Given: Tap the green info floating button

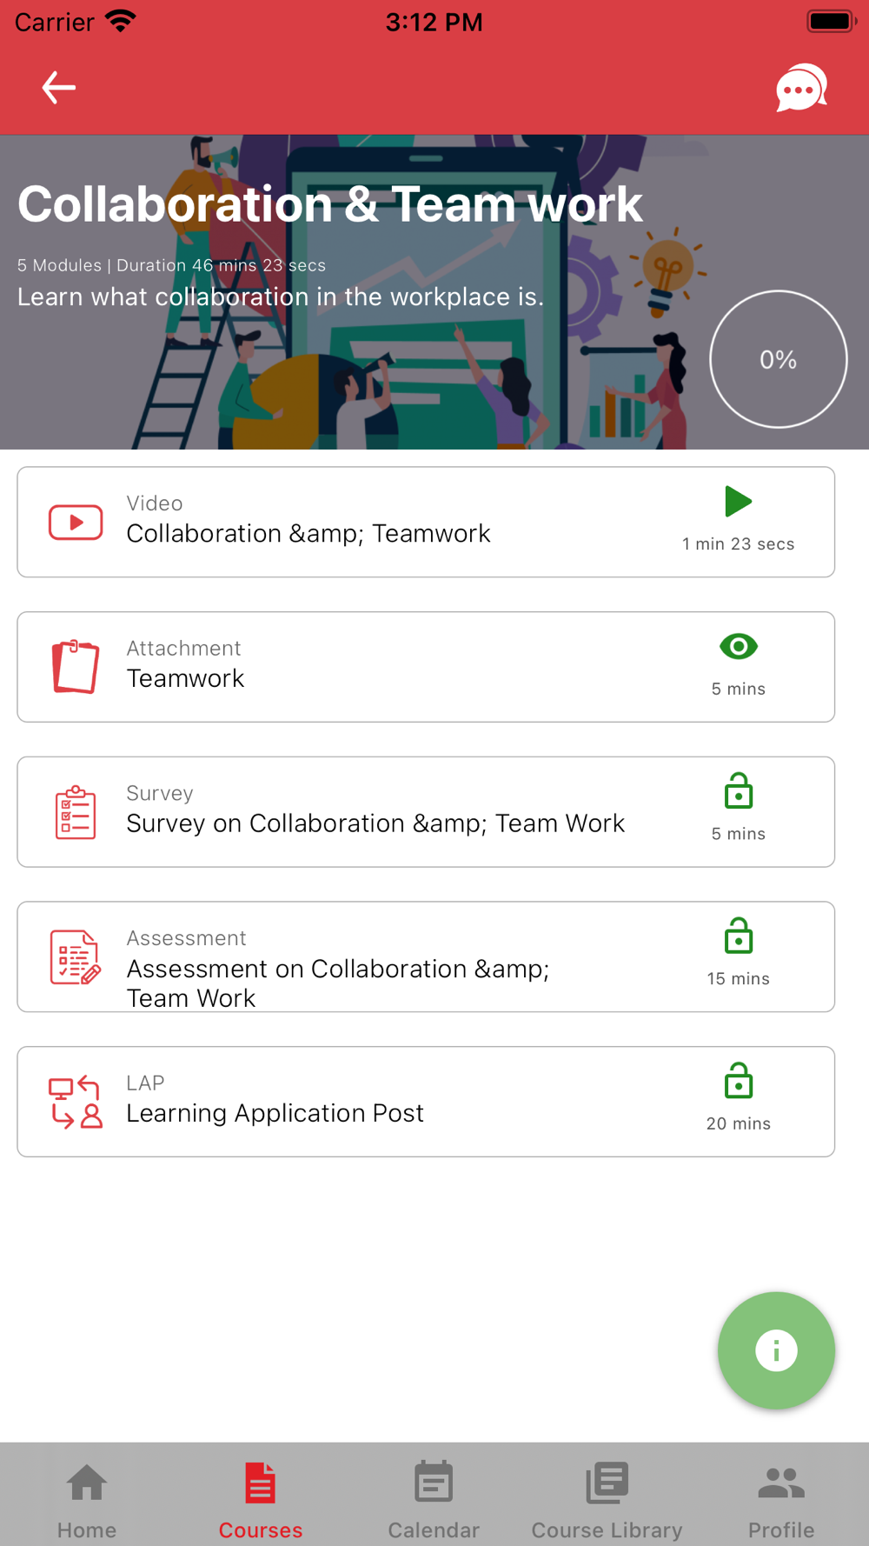Looking at the screenshot, I should (776, 1350).
